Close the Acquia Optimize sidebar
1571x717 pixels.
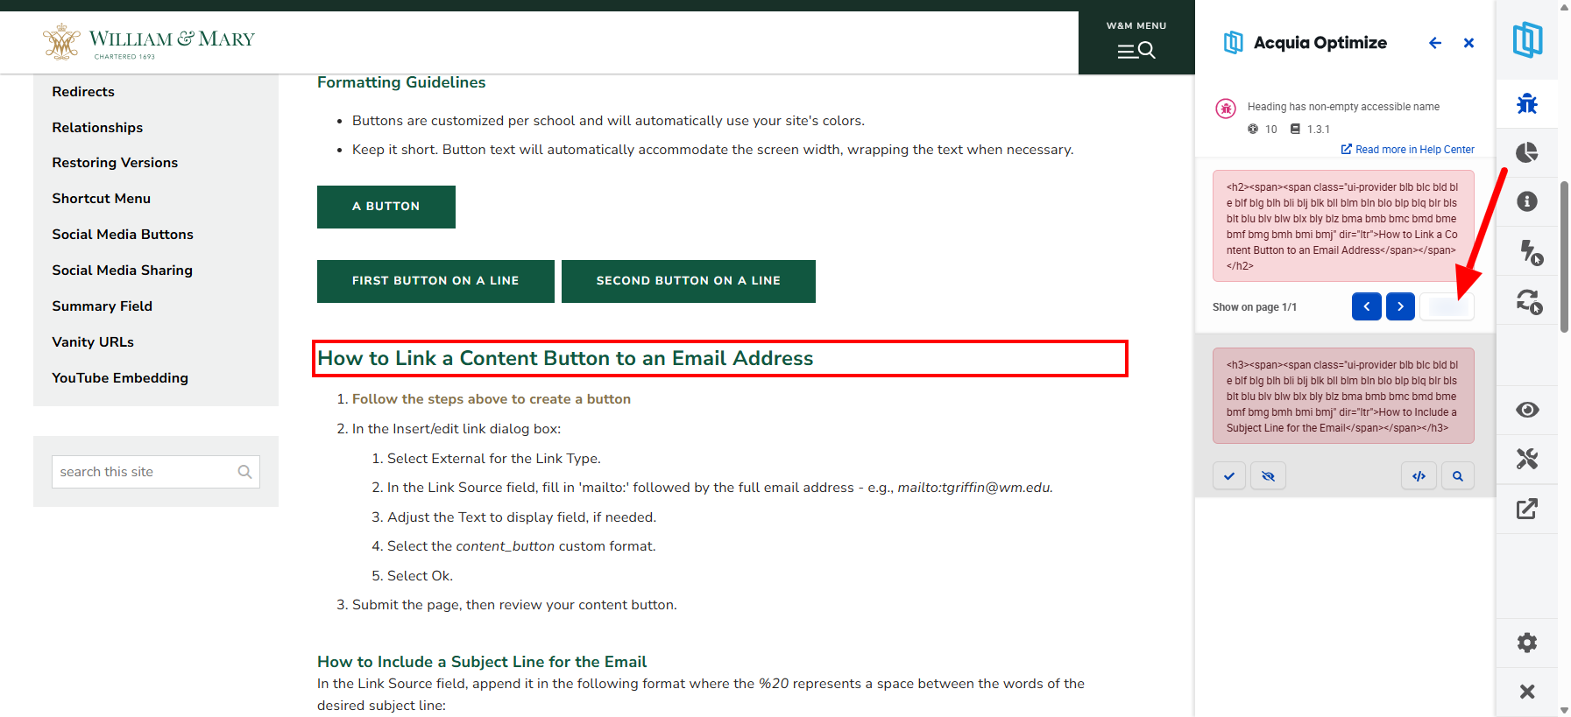coord(1527,692)
